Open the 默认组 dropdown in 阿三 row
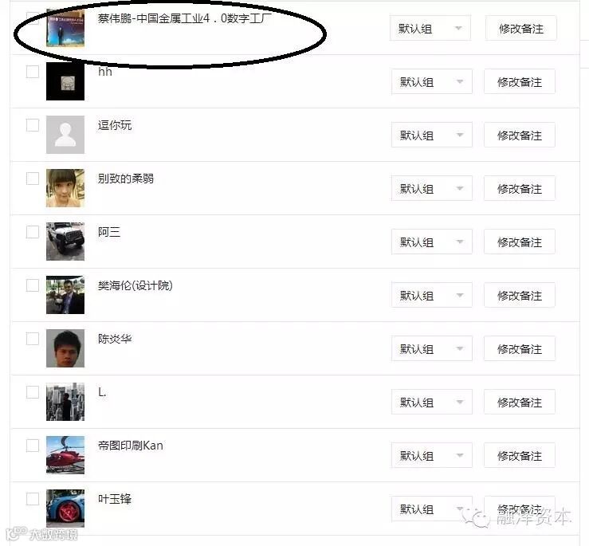Screen dimensions: 589x546 click(x=432, y=242)
